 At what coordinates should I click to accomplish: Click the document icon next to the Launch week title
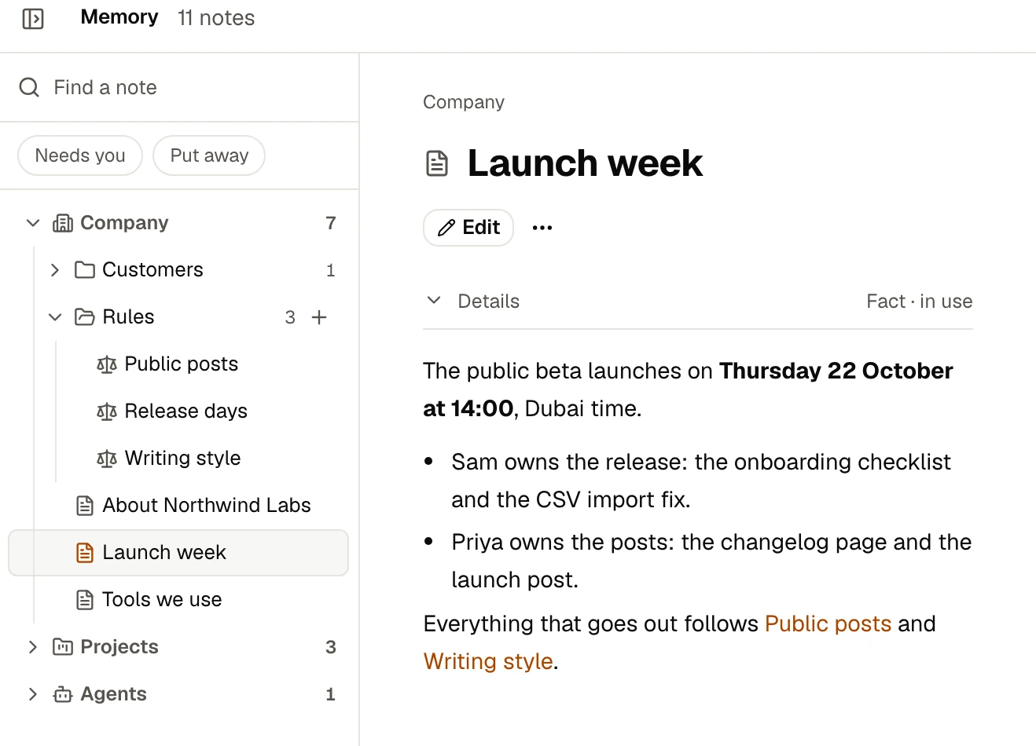coord(437,163)
